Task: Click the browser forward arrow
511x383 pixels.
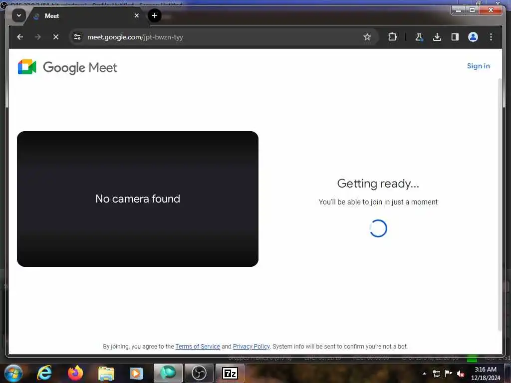Action: pyautogui.click(x=38, y=37)
